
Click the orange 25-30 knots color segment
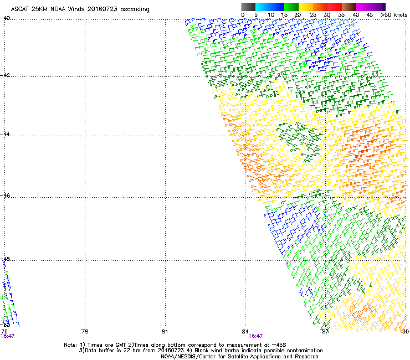pyautogui.click(x=320, y=7)
